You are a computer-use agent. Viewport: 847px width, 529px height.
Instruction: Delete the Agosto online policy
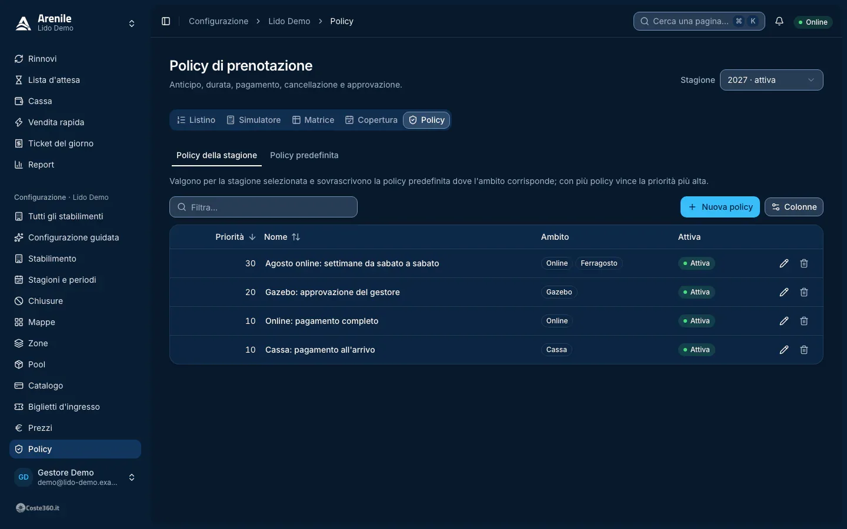(x=804, y=263)
